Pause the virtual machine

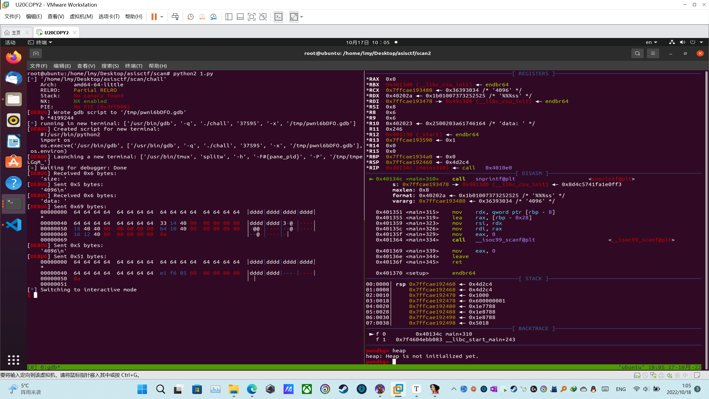pyautogui.click(x=154, y=17)
